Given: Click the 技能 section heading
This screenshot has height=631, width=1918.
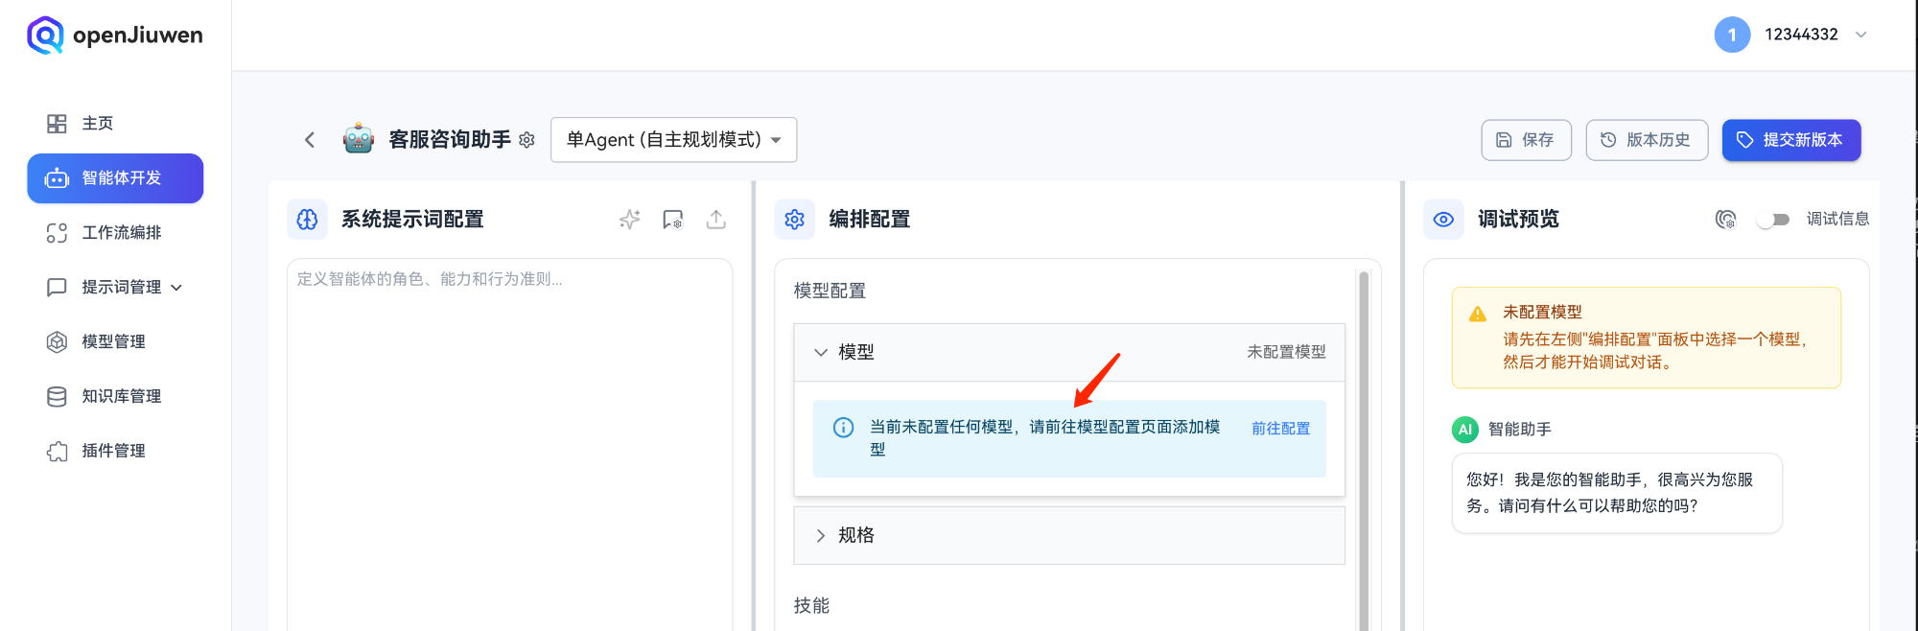Looking at the screenshot, I should [x=811, y=606].
